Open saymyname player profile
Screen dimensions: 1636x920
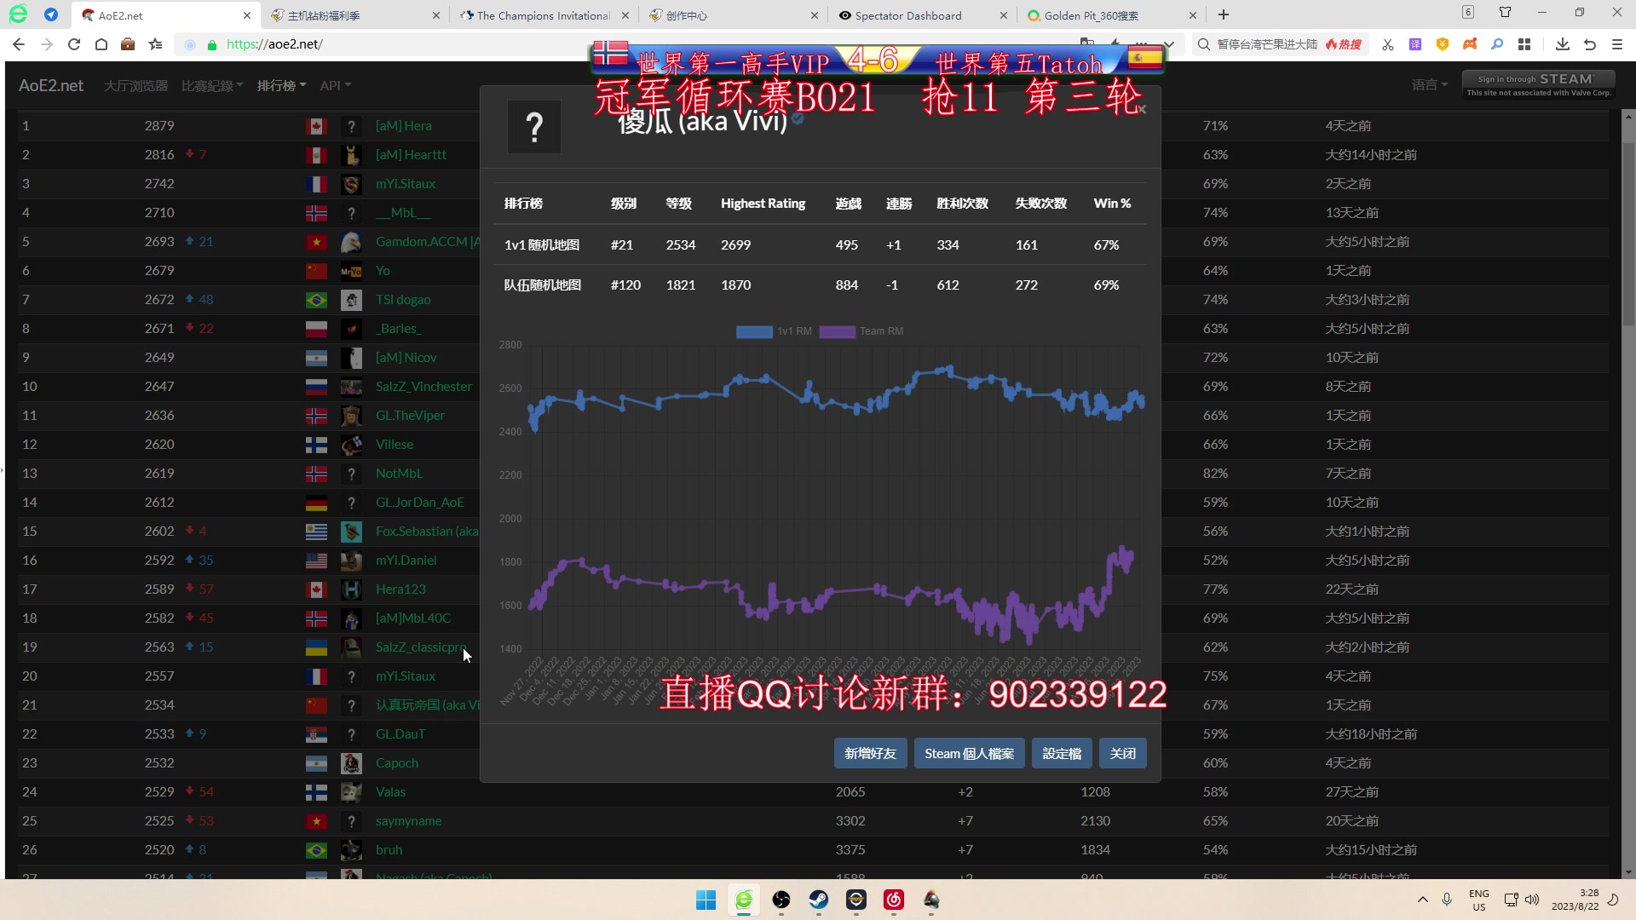tap(408, 821)
